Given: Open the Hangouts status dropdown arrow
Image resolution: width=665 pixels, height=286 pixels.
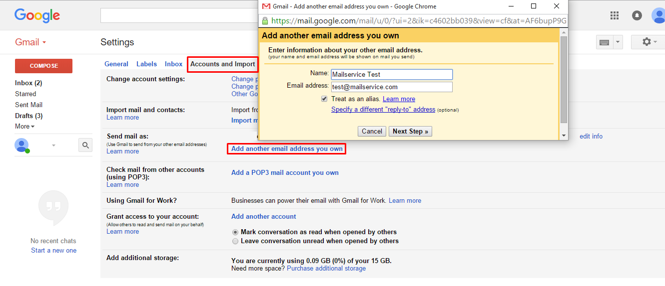Looking at the screenshot, I should (53, 145).
